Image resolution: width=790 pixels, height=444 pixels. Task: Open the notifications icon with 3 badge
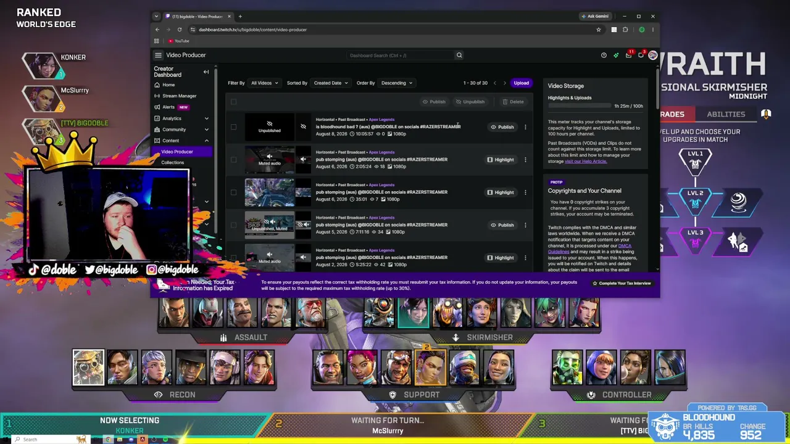(x=641, y=55)
